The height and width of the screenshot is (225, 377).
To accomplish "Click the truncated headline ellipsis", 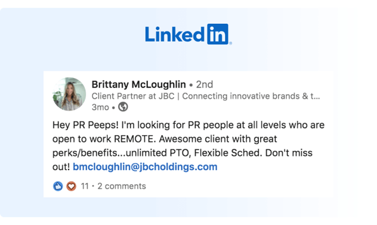I will (317, 97).
